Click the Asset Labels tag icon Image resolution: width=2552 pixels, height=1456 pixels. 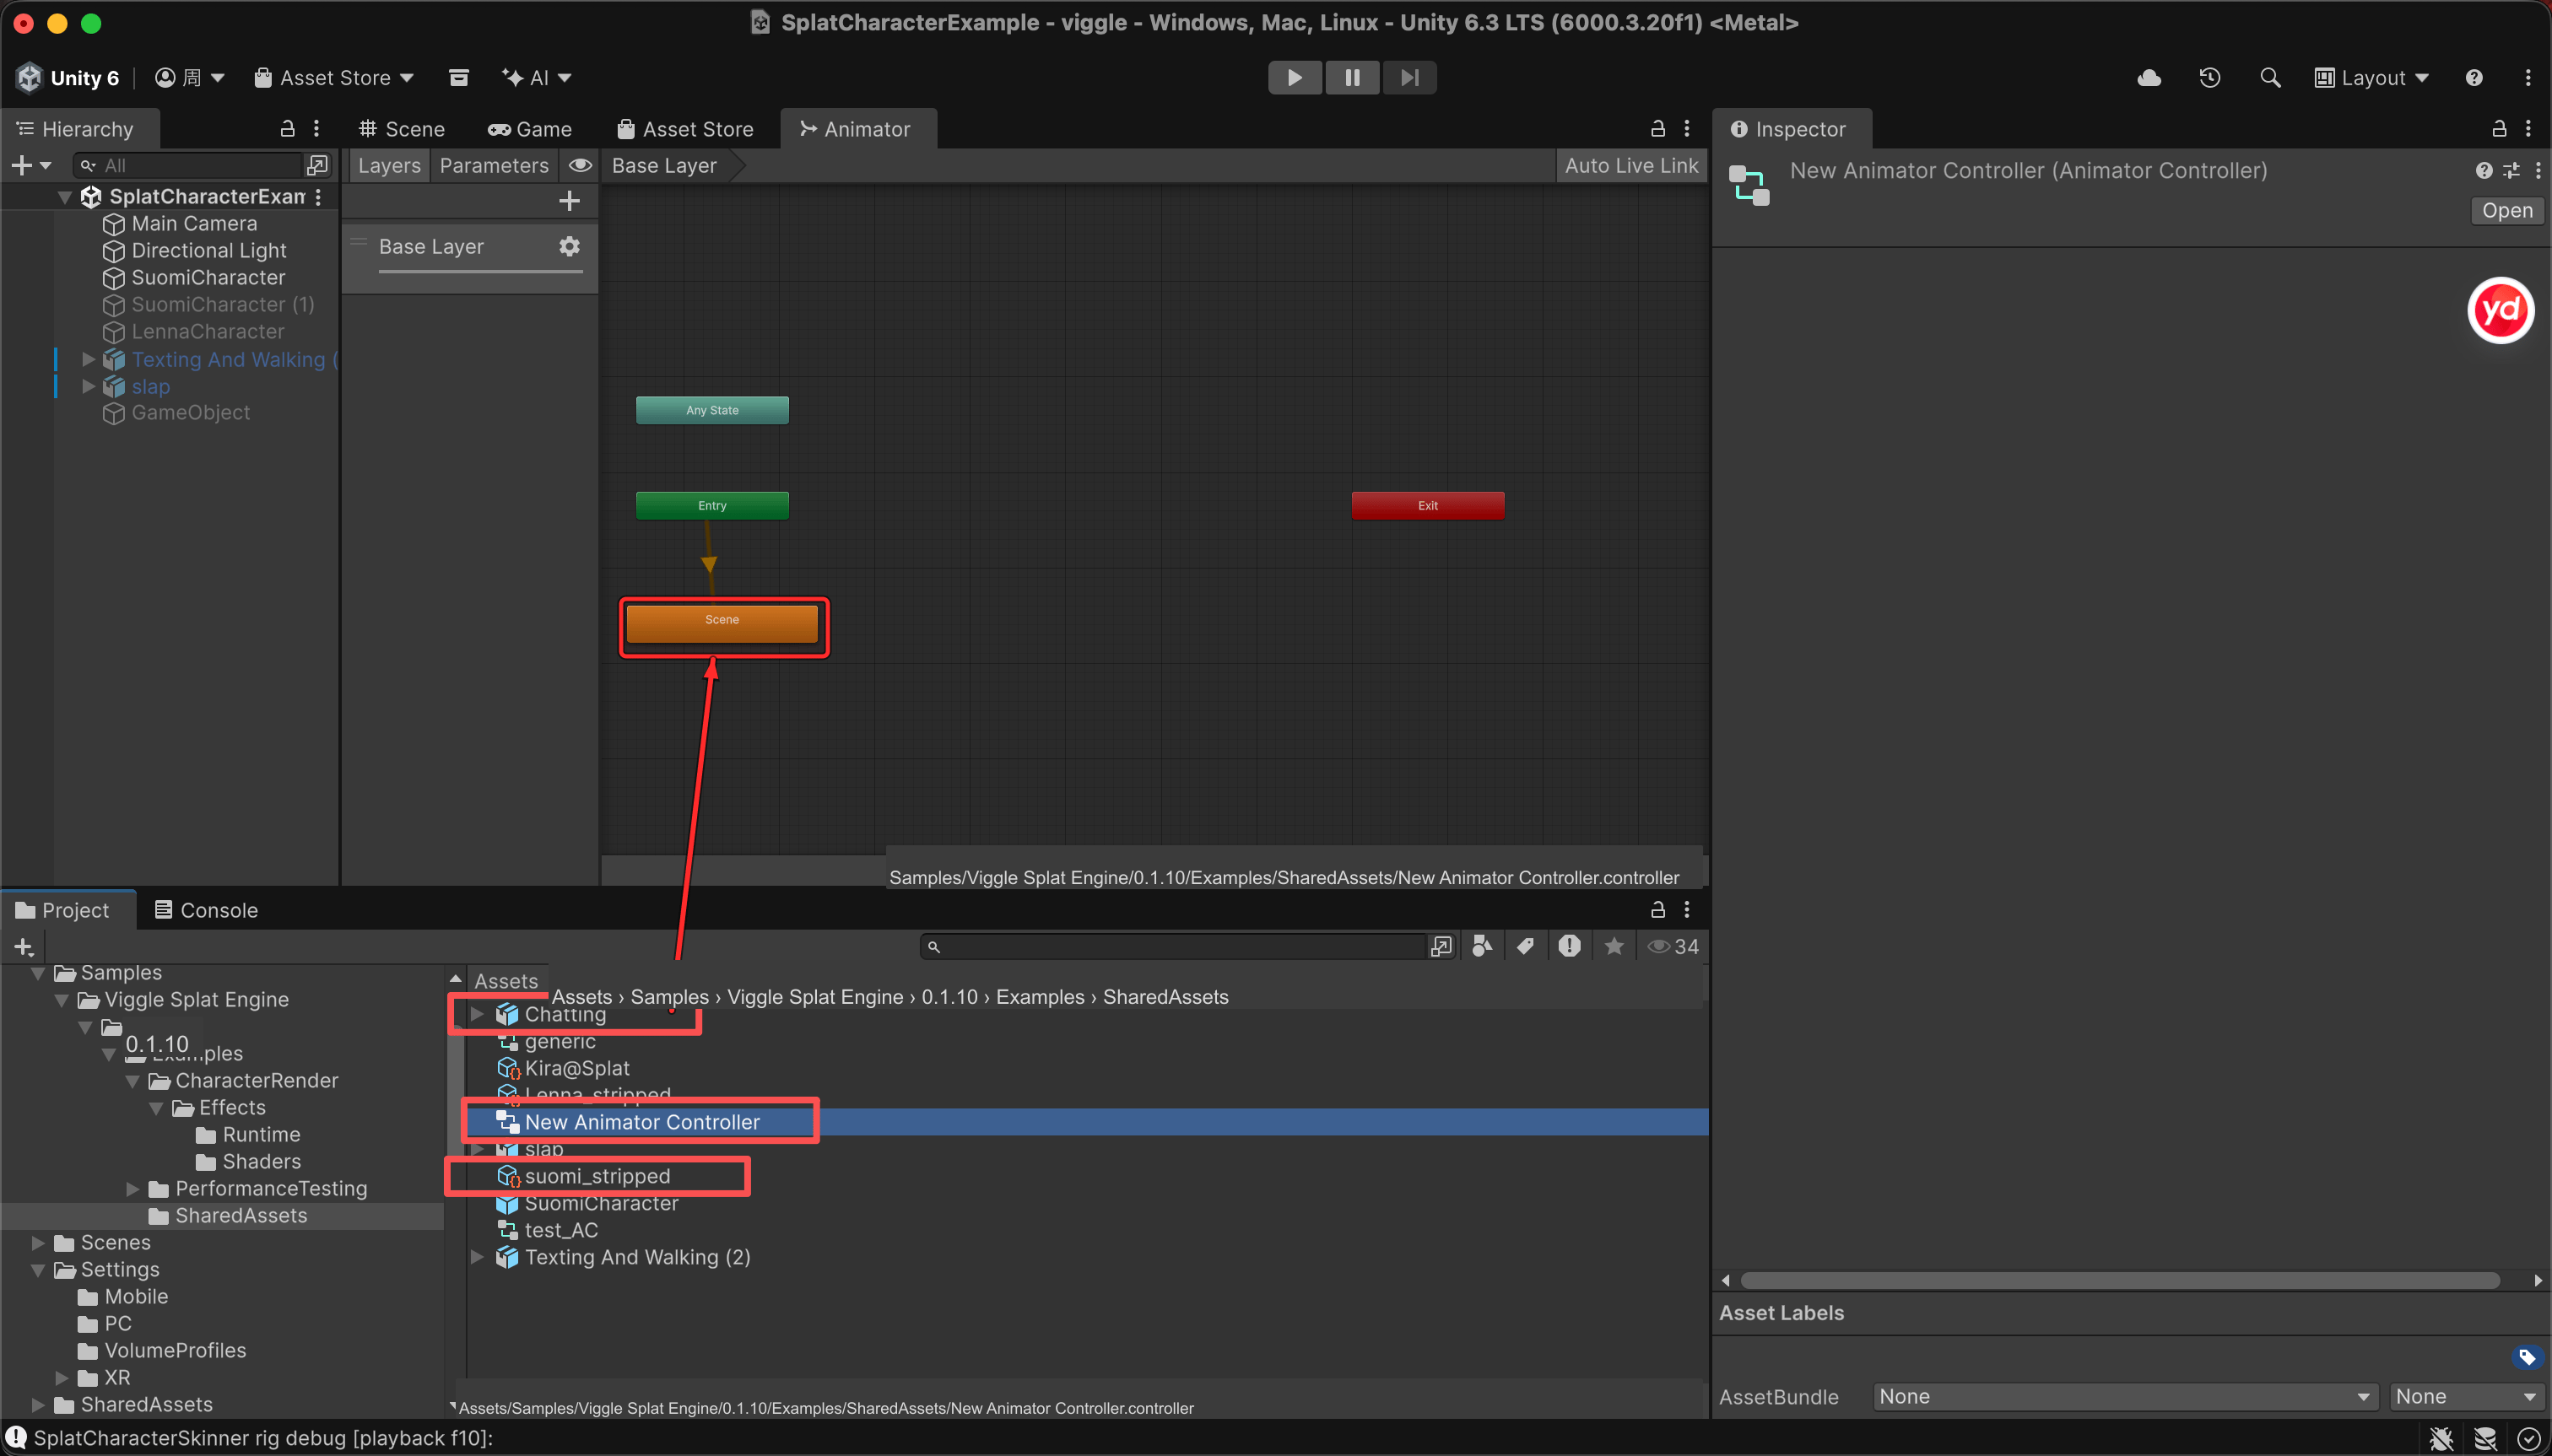tap(2526, 1357)
